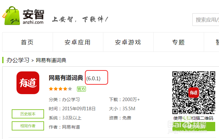Open the 安卓应用 tab
The image size is (219, 139).
78,42
